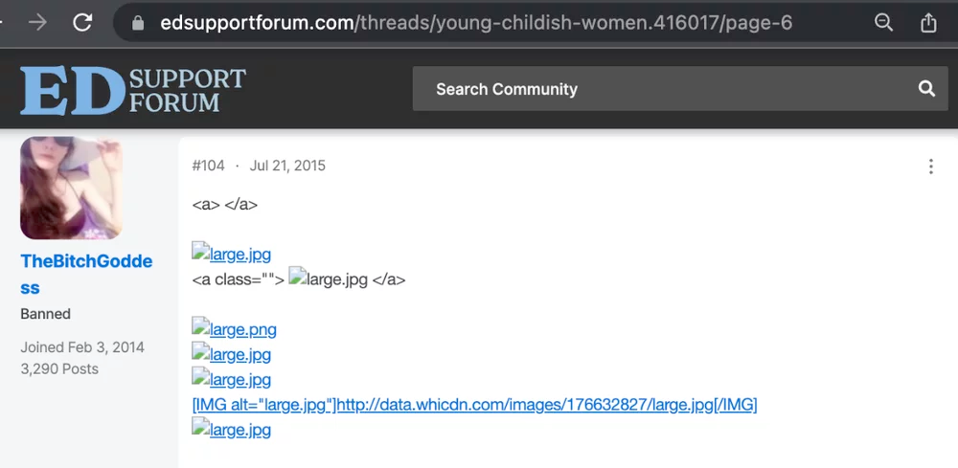Image resolution: width=958 pixels, height=468 pixels.
Task: Click the share icon in browser toolbar
Action: (928, 23)
